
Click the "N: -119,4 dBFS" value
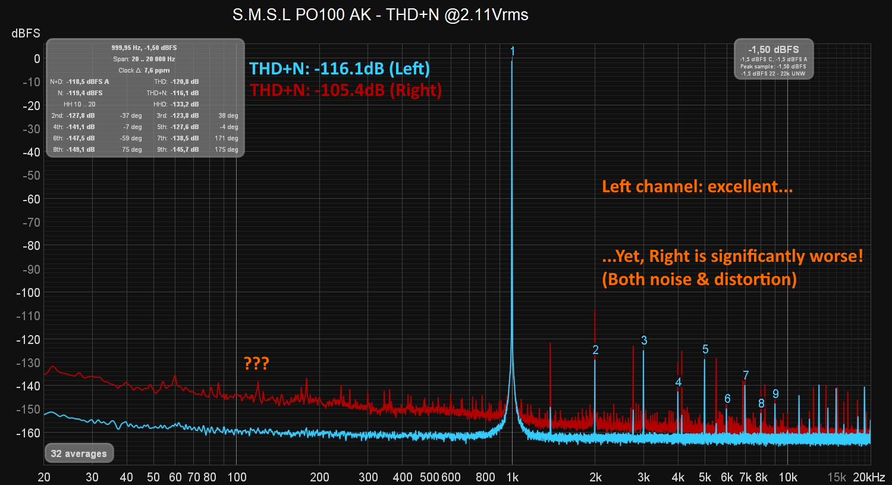tap(80, 93)
